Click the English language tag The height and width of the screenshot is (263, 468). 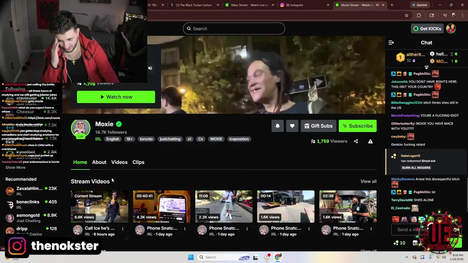point(113,139)
